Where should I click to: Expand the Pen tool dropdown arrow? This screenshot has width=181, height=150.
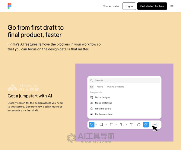coord(126,124)
